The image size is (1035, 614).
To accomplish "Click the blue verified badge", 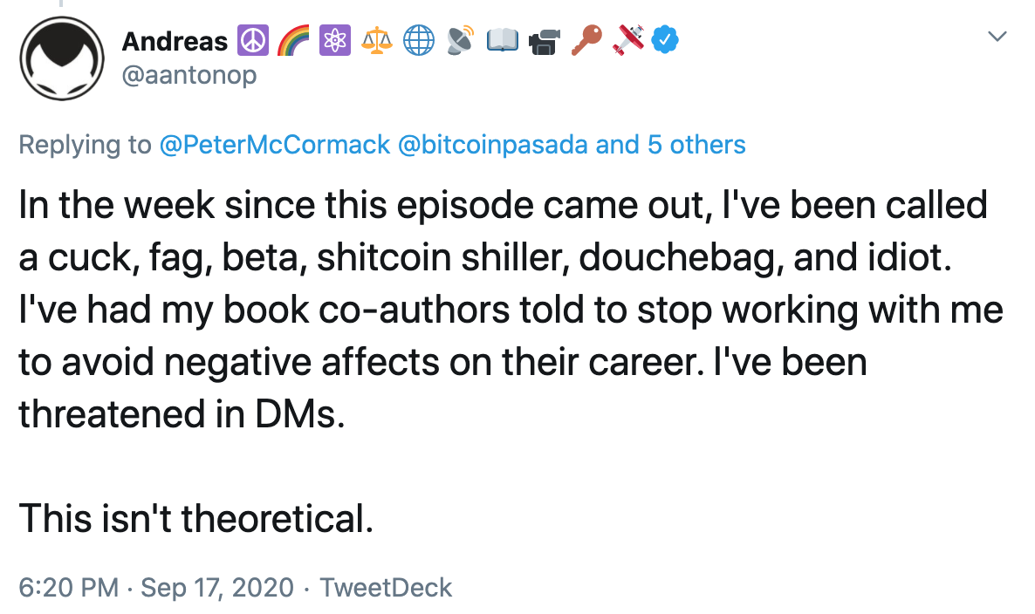I will (x=665, y=39).
